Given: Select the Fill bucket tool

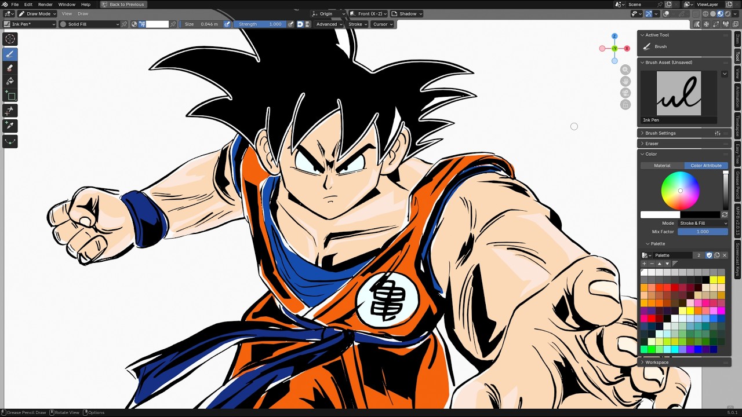Looking at the screenshot, I should click(10, 82).
